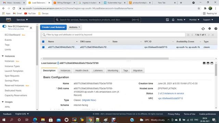The image size is (219, 123).
Task: Click Feedback in the footer
Action: [7, 114]
